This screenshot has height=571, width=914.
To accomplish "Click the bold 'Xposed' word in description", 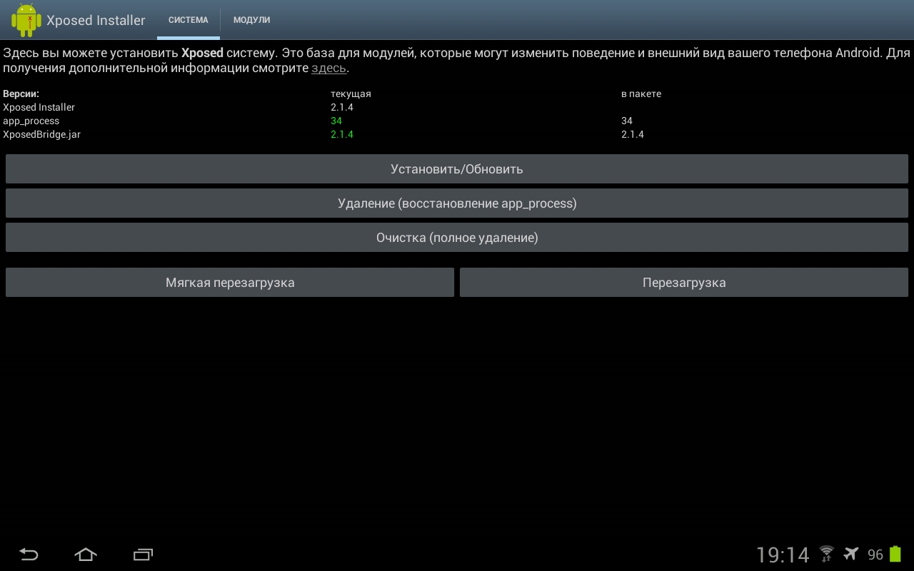I will point(202,53).
